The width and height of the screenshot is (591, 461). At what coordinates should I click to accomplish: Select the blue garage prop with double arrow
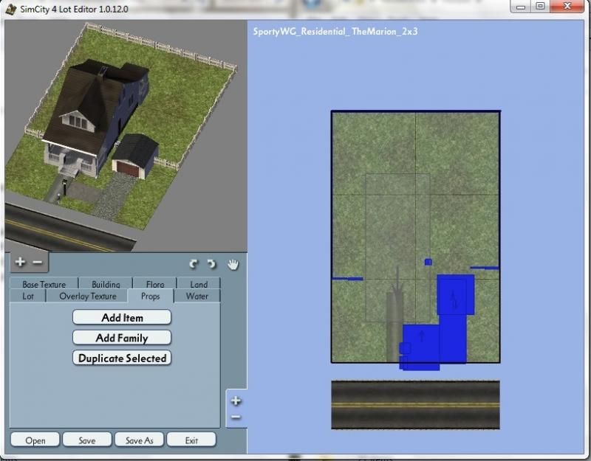[x=455, y=294]
